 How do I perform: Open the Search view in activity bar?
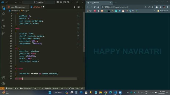(3, 14)
